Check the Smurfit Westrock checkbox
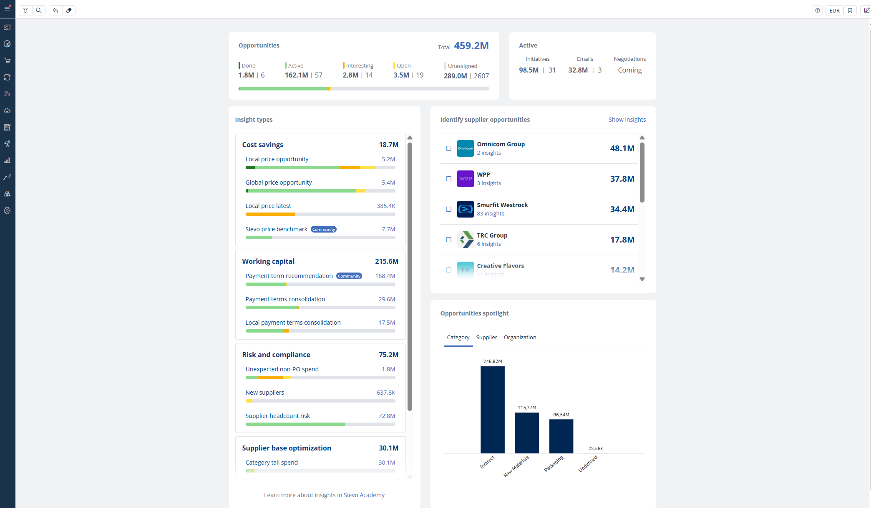Image resolution: width=871 pixels, height=508 pixels. tap(448, 209)
